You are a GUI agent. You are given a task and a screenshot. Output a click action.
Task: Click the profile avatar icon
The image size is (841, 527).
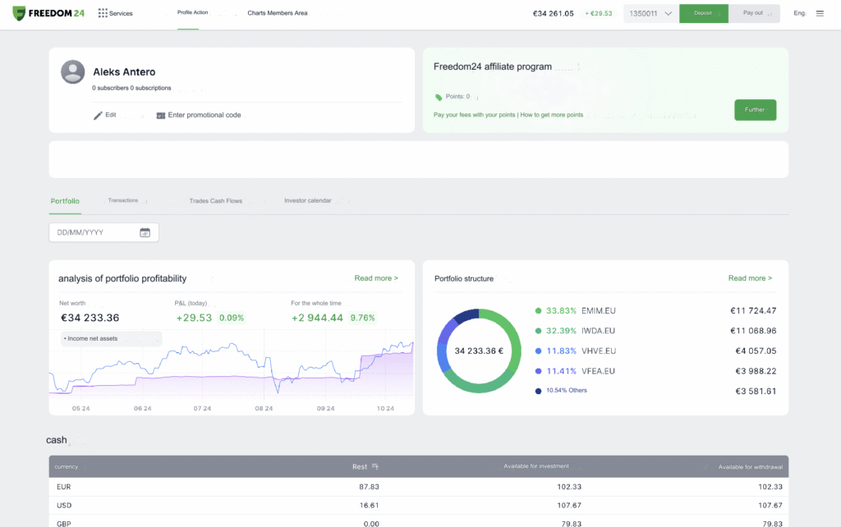click(x=72, y=71)
